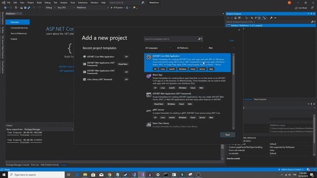Screen dimensions: 317x178
Task: Open Chrome from the Windows taskbar
Action: [109, 175]
